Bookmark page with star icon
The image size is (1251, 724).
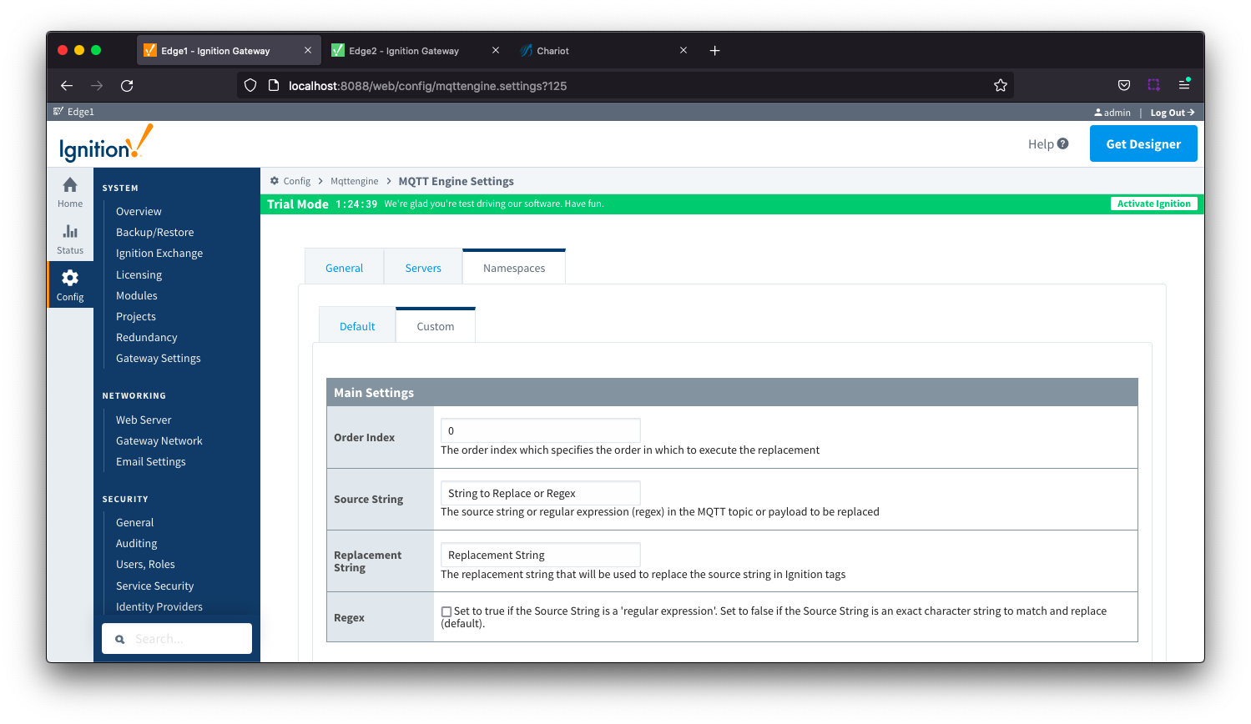1001,85
